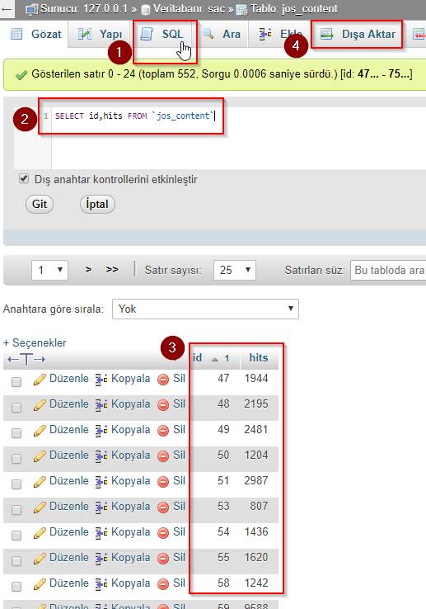This screenshot has height=609, width=426.
Task: Click the Kopyala copy icon for row 49
Action: point(101,431)
